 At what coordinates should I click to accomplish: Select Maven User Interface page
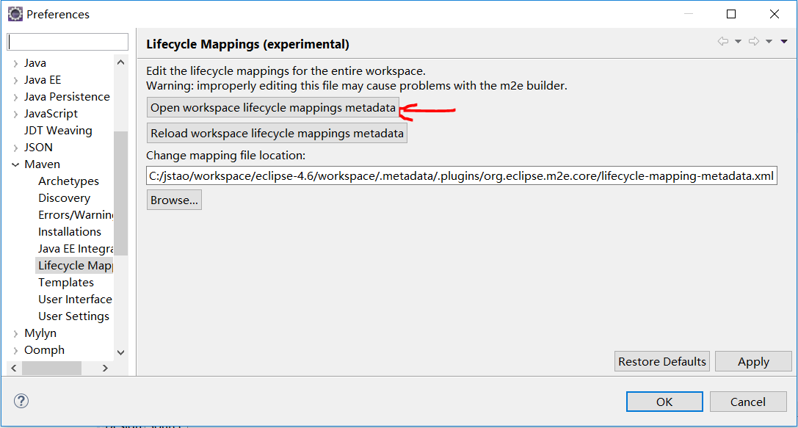pyautogui.click(x=76, y=300)
